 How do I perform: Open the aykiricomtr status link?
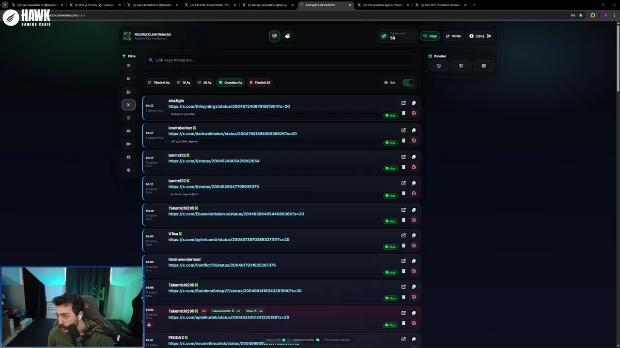pos(229,240)
